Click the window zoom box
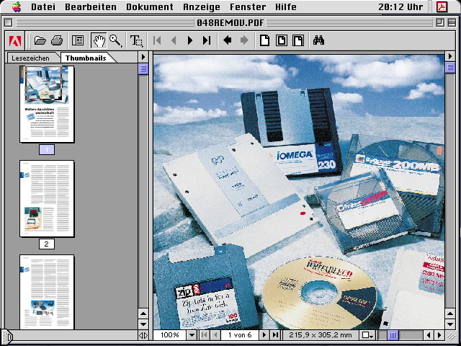Image resolution: width=461 pixels, height=346 pixels. click(x=440, y=22)
